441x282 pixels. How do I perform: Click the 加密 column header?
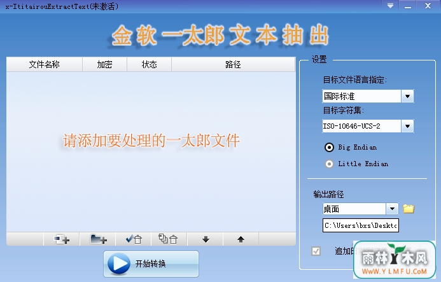[x=104, y=64]
